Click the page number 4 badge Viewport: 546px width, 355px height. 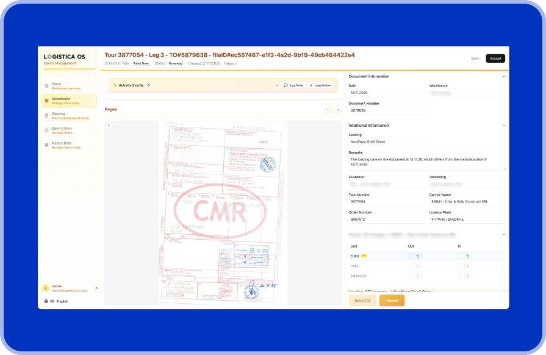(109, 126)
